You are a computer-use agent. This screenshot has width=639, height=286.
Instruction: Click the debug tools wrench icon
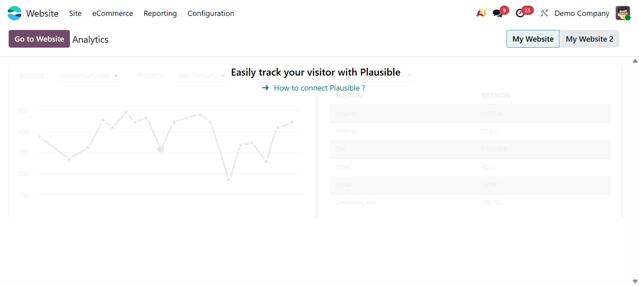pos(544,13)
